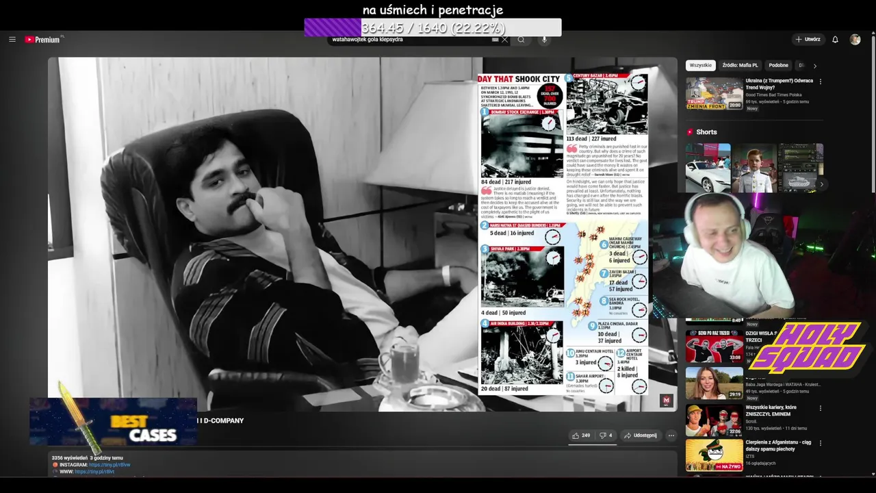Viewport: 876px width, 493px height.
Task: Open the YouTube hamburger guide menu
Action: pos(12,40)
